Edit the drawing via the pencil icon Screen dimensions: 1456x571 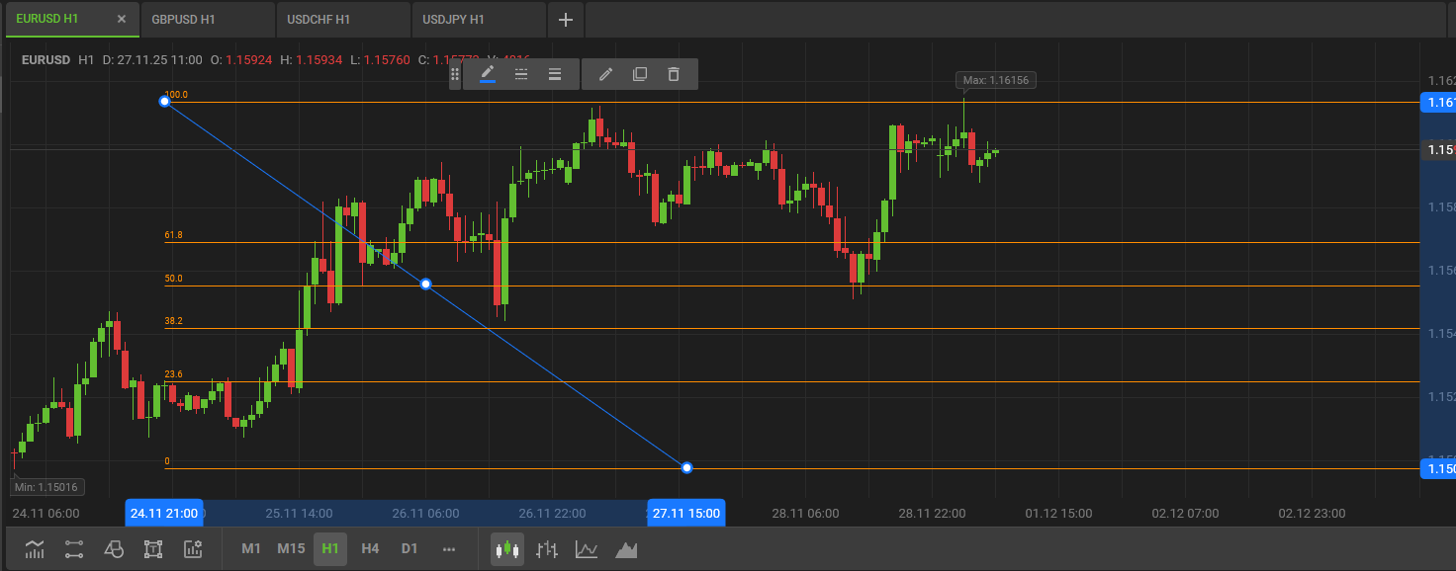[x=605, y=73]
